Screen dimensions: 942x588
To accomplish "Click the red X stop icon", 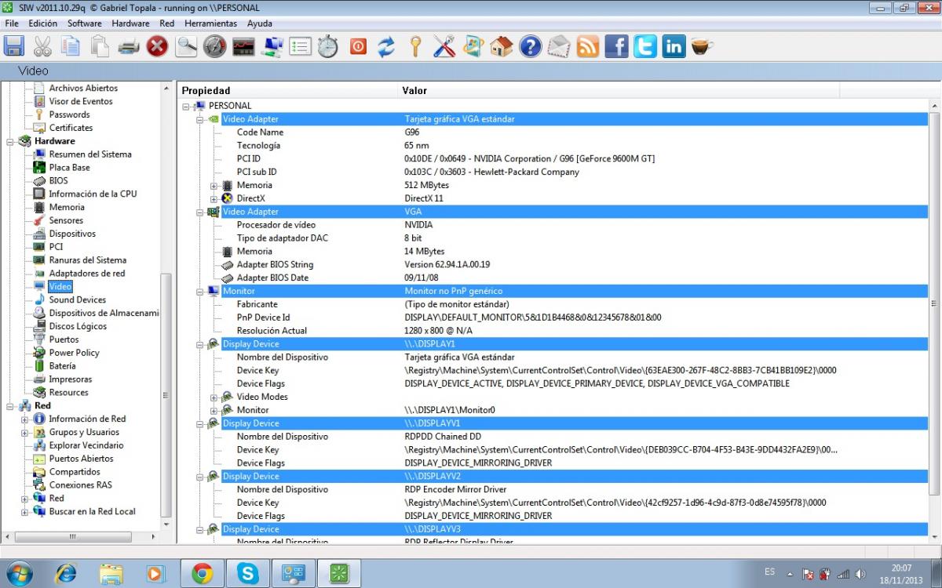I will click(x=158, y=46).
